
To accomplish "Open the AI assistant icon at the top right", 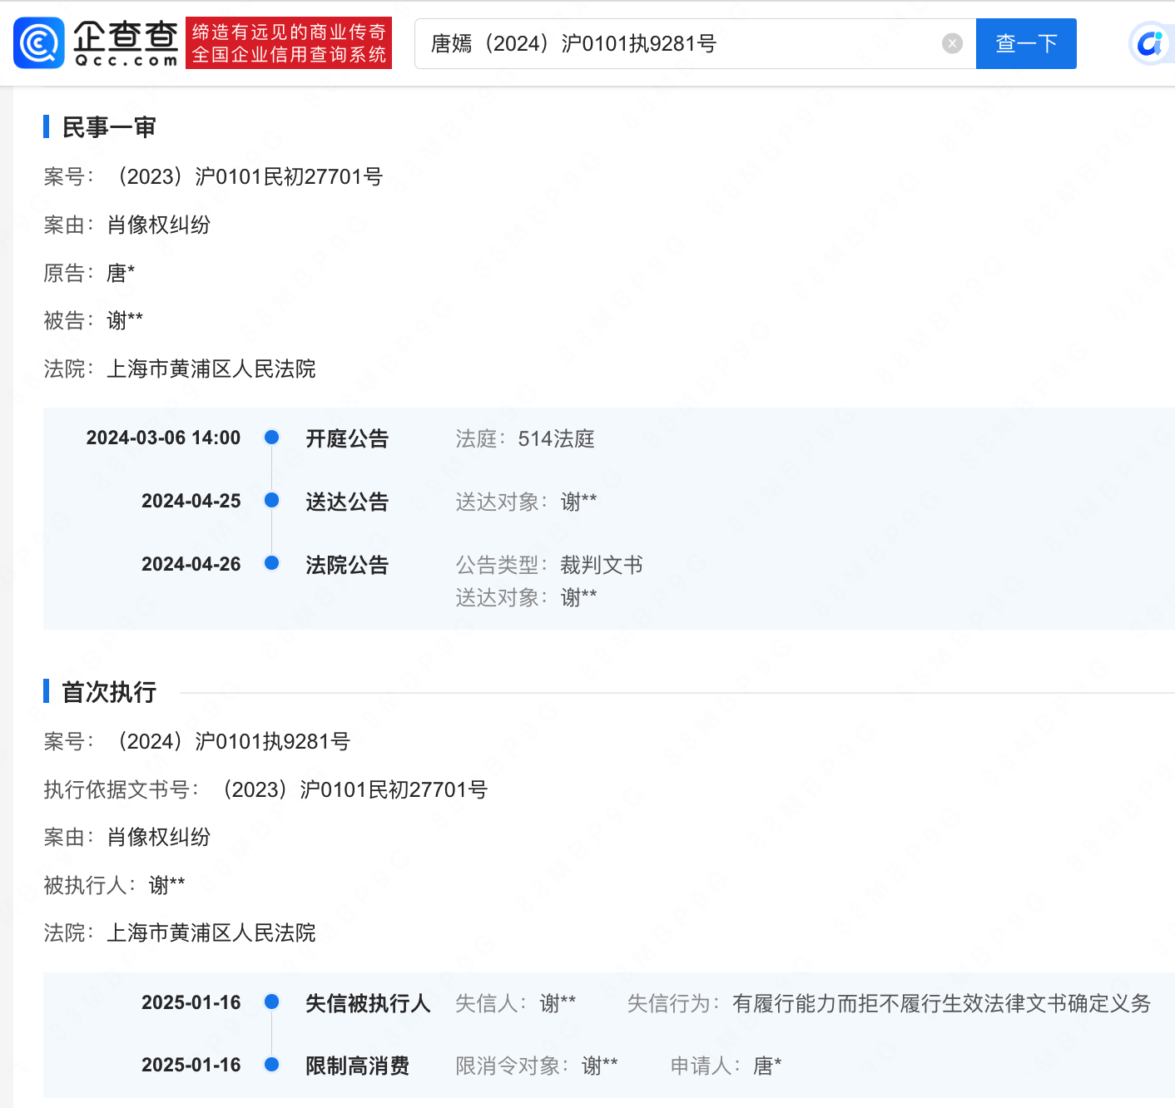I will 1151,43.
